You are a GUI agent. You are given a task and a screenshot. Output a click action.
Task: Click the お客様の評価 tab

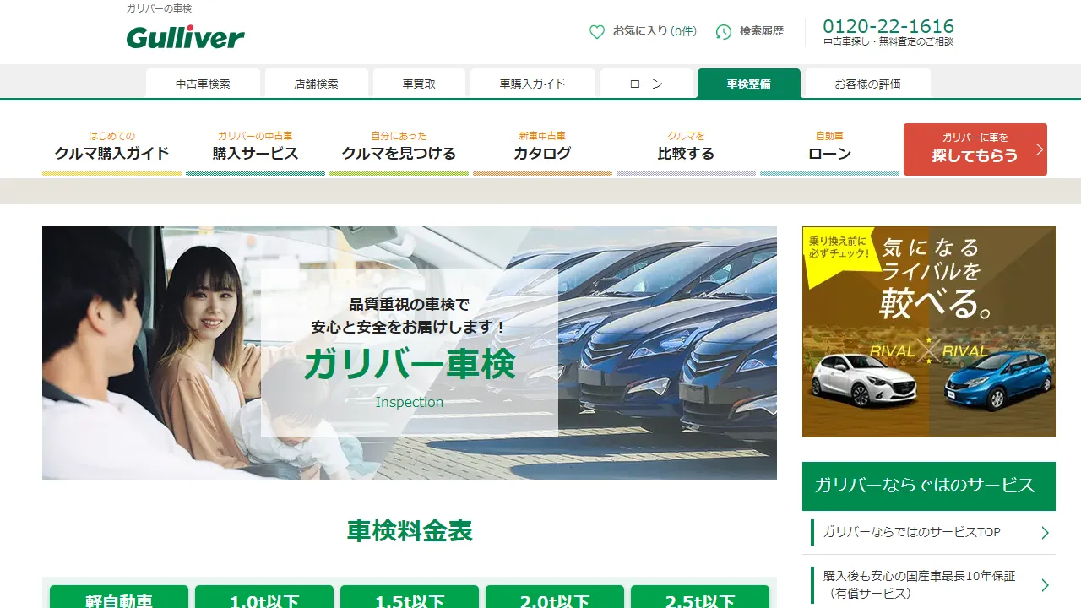(867, 83)
